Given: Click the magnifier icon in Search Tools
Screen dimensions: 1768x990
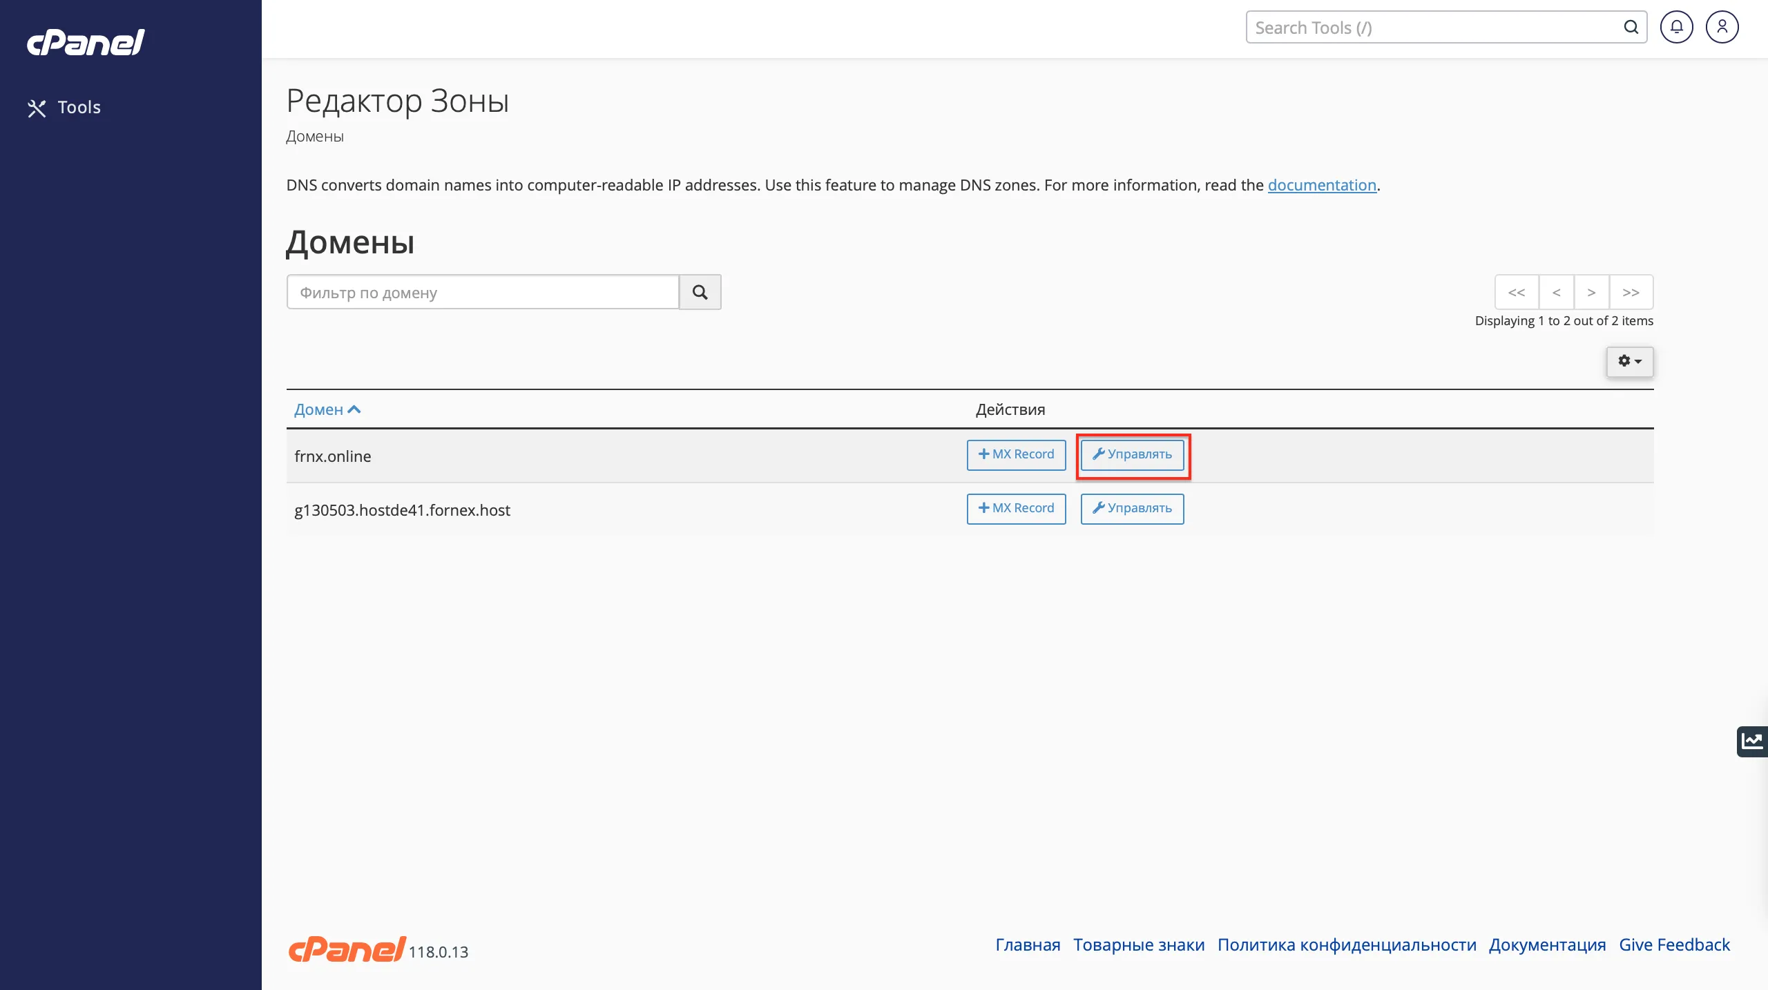Looking at the screenshot, I should tap(1631, 28).
